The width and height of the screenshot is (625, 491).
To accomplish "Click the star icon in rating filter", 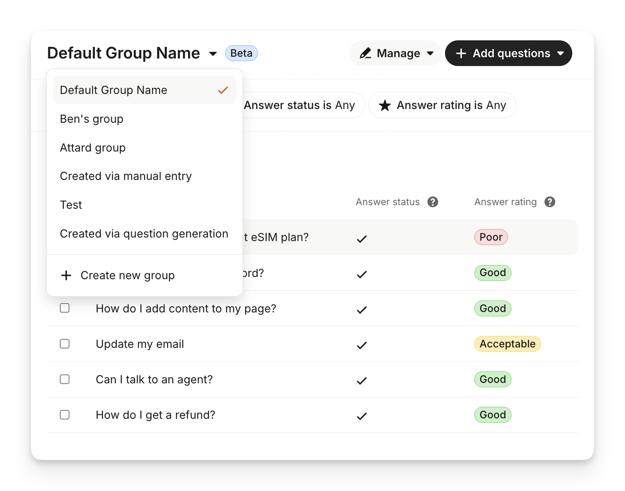I will [x=385, y=105].
